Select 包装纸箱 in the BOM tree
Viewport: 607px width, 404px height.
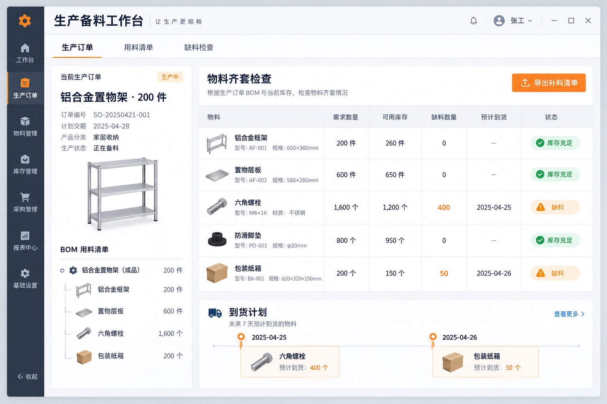124,356
